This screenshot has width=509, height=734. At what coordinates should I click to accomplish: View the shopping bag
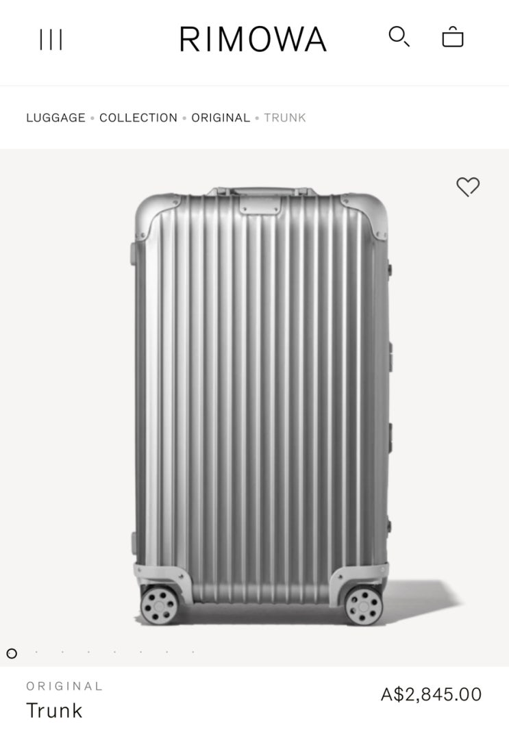[452, 36]
